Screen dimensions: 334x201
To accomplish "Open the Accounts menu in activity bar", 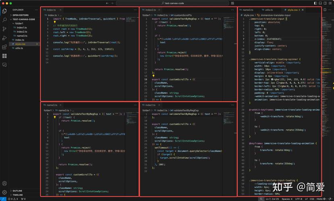I will (4, 183).
